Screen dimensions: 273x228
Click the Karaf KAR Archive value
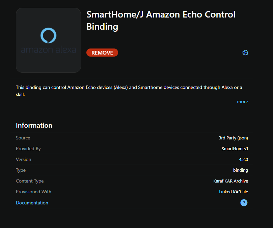pos(230,181)
